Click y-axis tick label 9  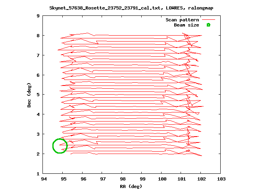pyautogui.click(x=38, y=16)
